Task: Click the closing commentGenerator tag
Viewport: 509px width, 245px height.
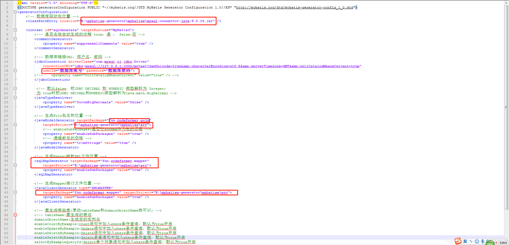Action: click(x=54, y=48)
